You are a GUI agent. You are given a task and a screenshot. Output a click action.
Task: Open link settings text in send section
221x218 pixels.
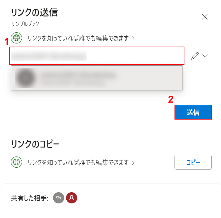(x=78, y=38)
